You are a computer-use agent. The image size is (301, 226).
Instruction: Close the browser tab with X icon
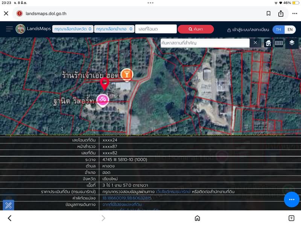click(6, 14)
